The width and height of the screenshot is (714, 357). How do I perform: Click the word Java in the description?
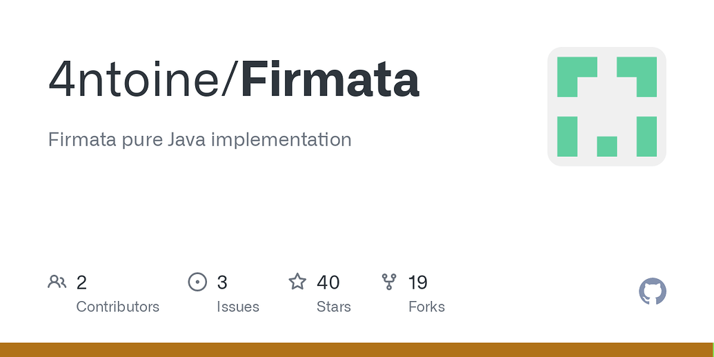186,139
